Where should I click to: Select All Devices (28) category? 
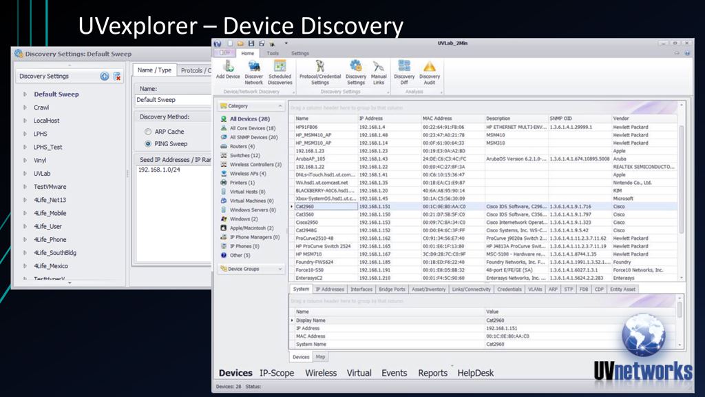click(x=249, y=119)
